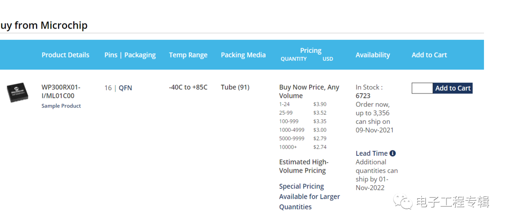
Task: Open Special Pricing Available for Larger Quantities
Action: [x=310, y=196]
